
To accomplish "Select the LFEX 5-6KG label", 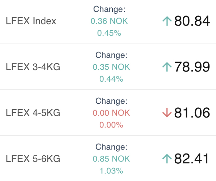I will (x=33, y=159).
